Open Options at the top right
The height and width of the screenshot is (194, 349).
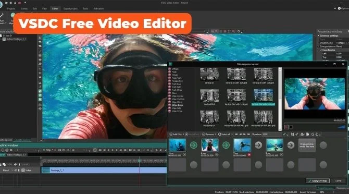coord(343,8)
